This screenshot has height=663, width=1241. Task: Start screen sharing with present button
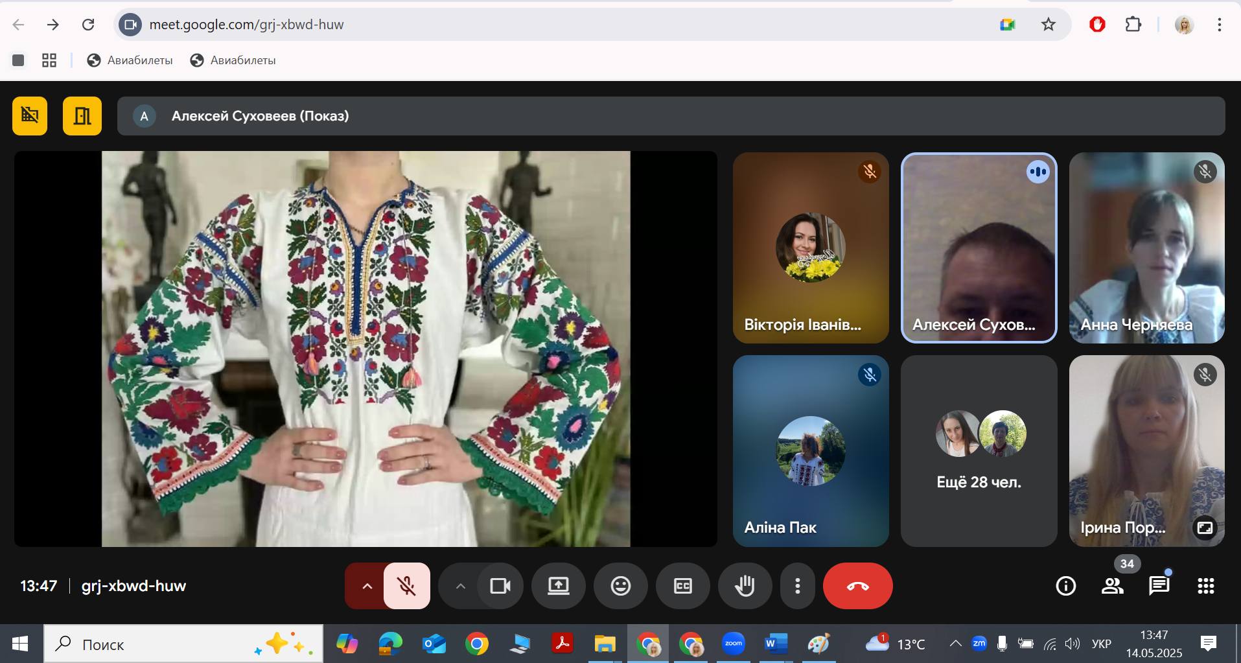click(558, 586)
